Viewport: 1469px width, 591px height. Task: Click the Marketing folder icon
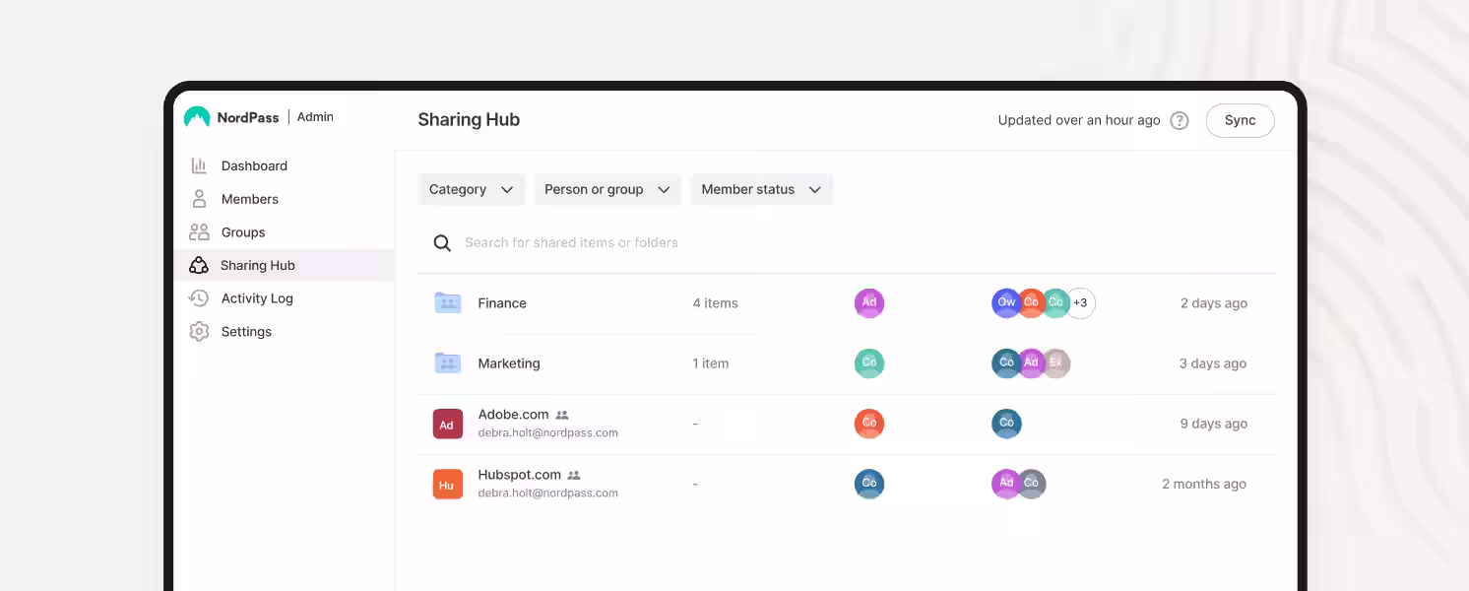(x=448, y=363)
